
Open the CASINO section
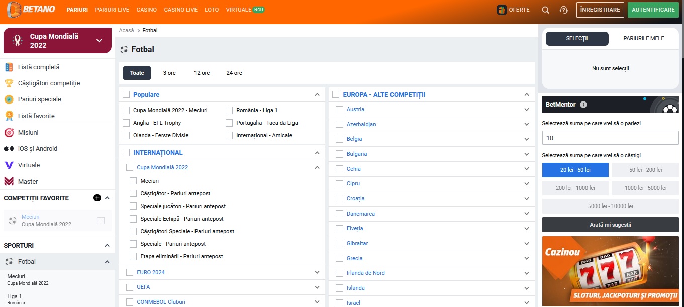pyautogui.click(x=147, y=10)
